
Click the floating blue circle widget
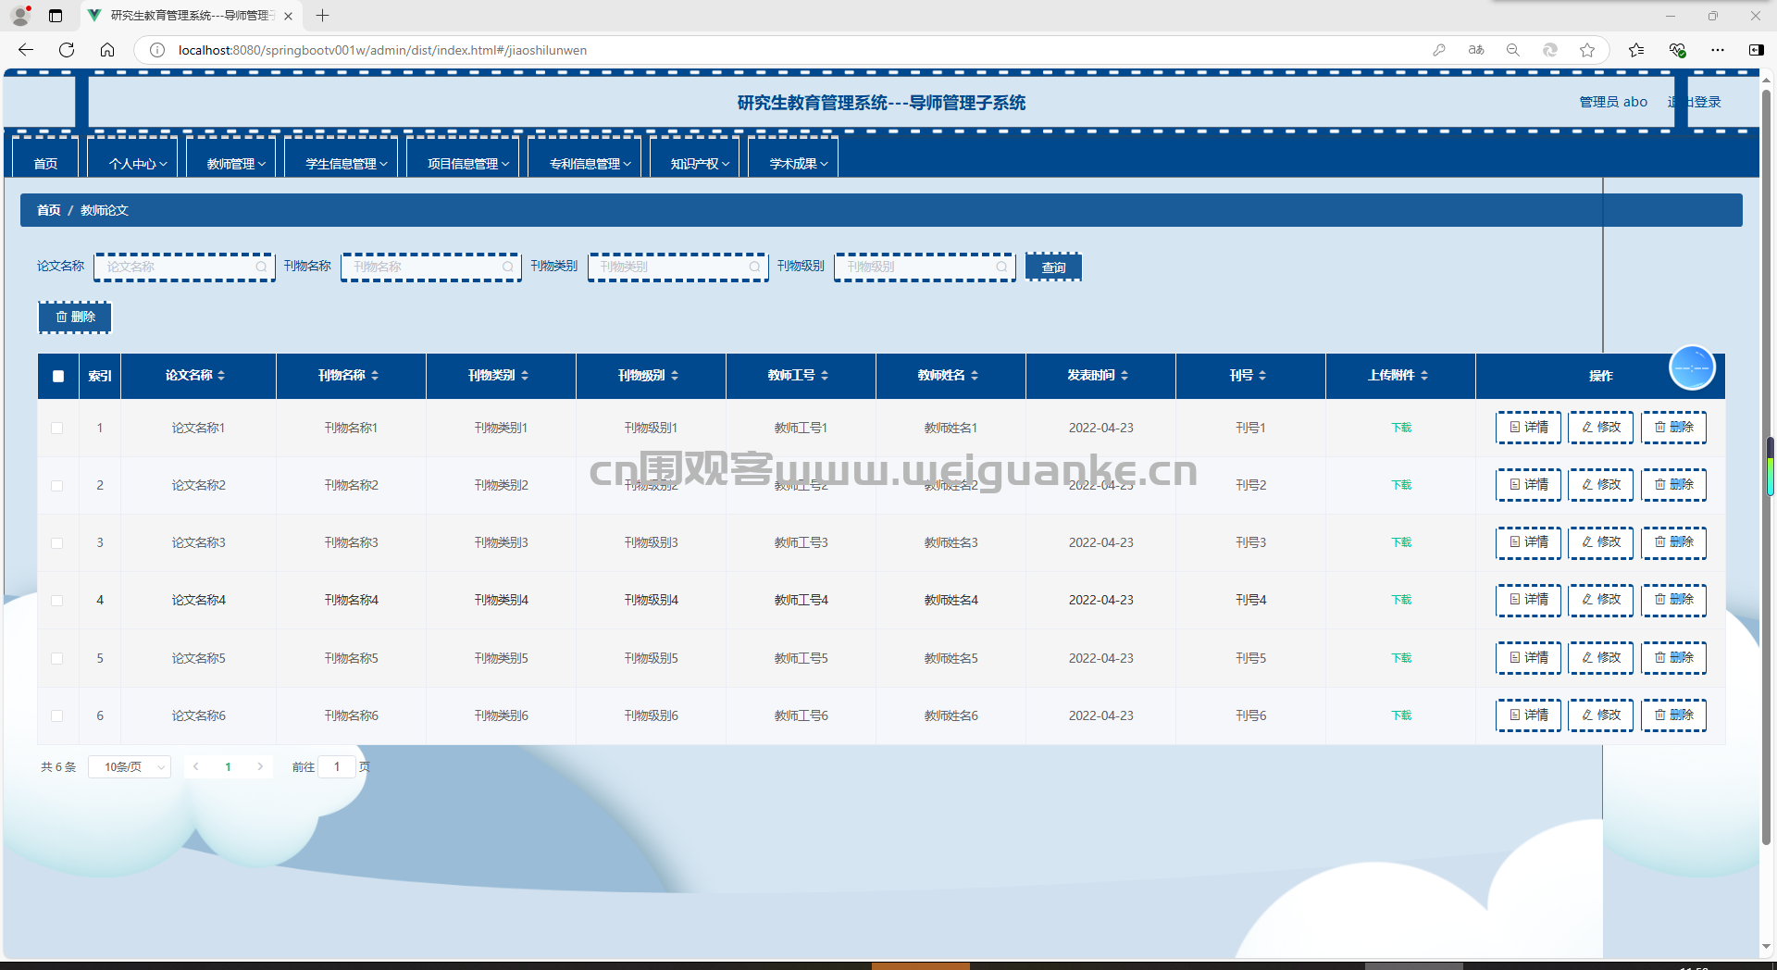point(1692,368)
